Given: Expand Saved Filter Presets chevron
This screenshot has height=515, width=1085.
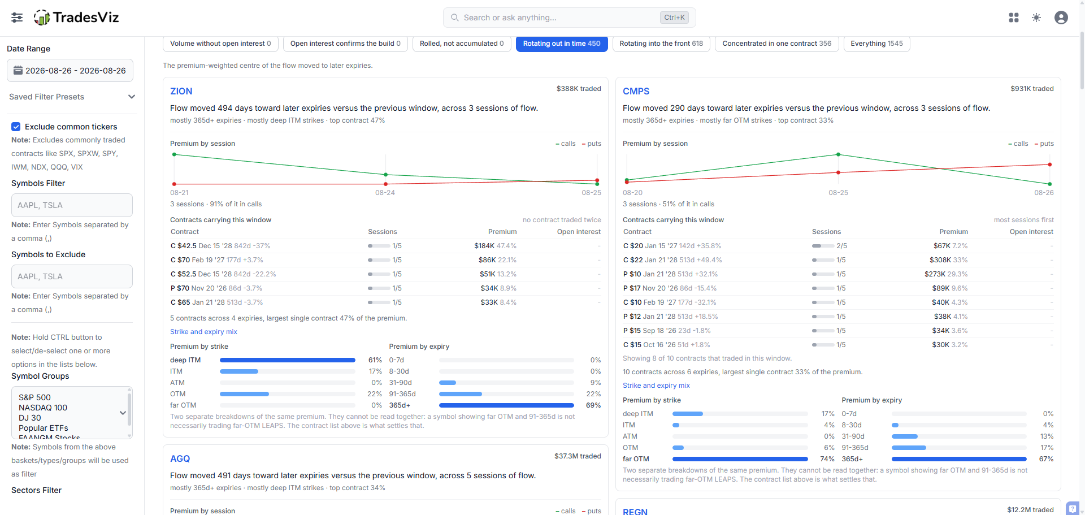Looking at the screenshot, I should point(132,97).
